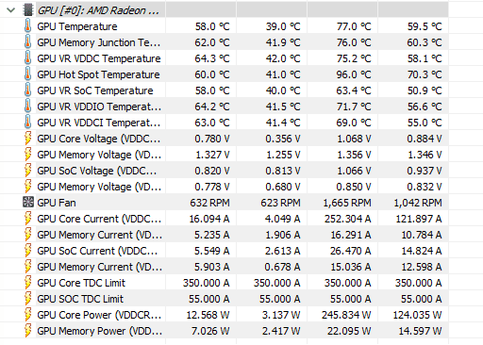Click SoC Voltage average value 0.937 V
483x345 pixels.
pos(425,171)
